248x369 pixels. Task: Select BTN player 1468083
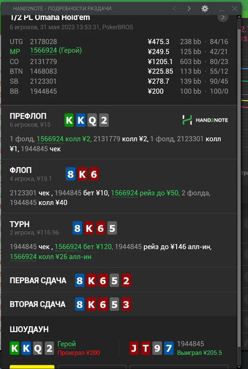click(x=44, y=71)
